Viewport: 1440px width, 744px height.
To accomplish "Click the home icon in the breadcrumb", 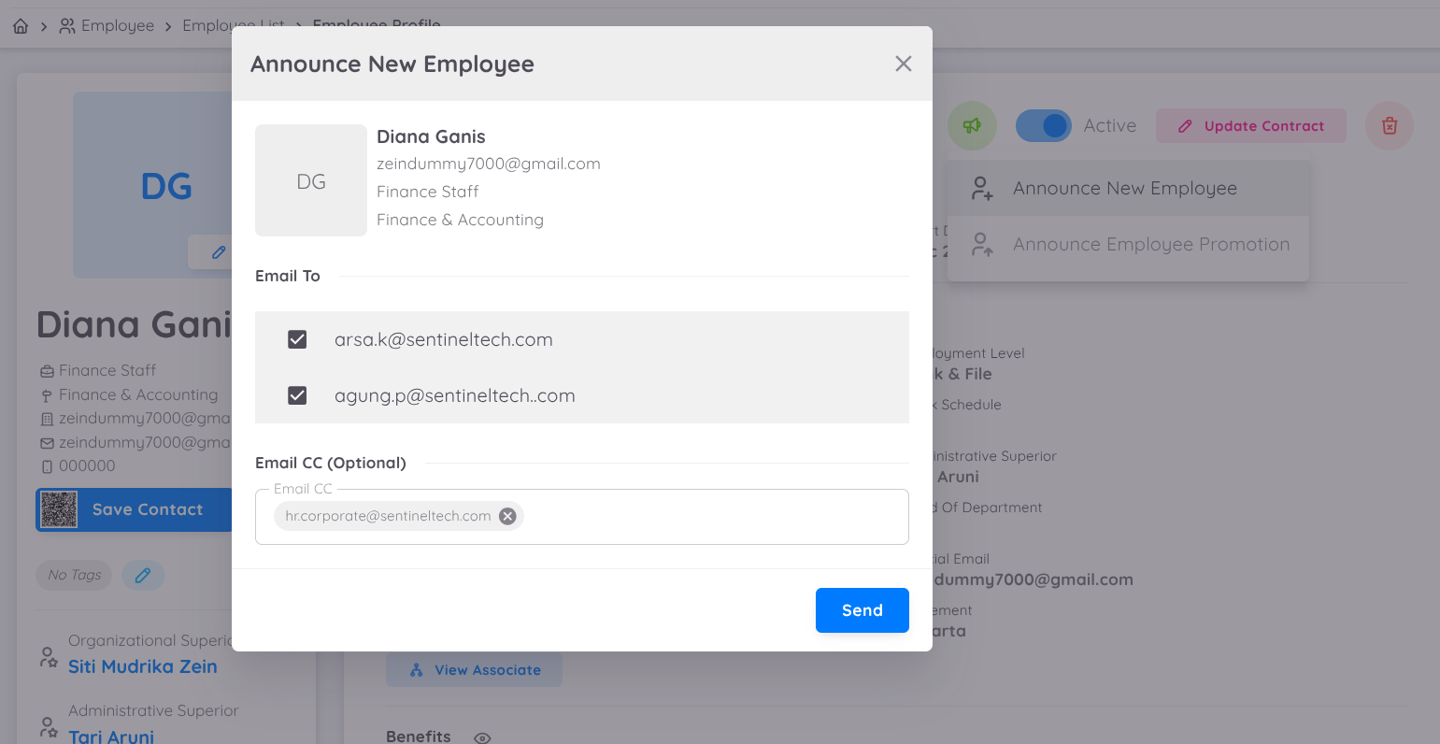I will coord(20,25).
